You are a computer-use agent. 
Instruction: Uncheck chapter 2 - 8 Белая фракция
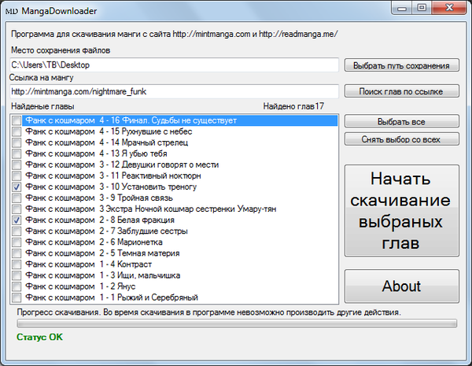[x=17, y=220]
